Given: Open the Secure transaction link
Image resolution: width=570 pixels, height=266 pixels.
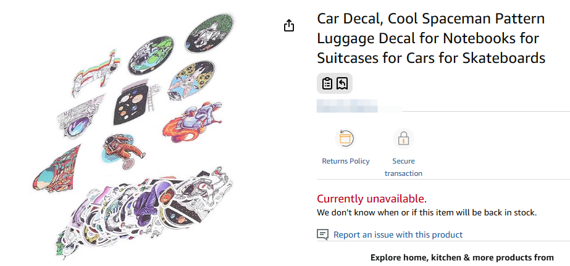Looking at the screenshot, I should [x=403, y=167].
